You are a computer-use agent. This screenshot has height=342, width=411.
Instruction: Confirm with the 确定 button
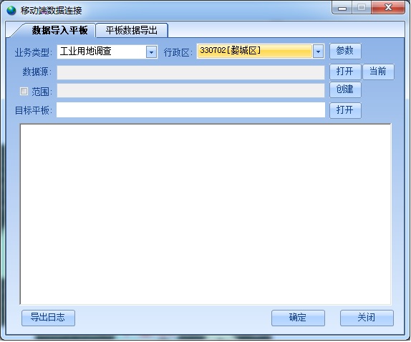(x=298, y=318)
